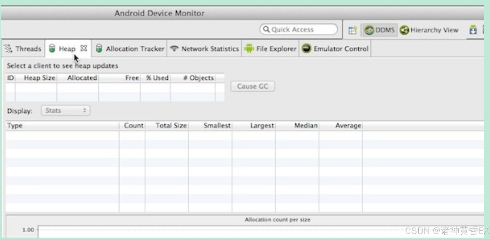Click the Cause GC button
The width and height of the screenshot is (490, 239).
pos(252,86)
